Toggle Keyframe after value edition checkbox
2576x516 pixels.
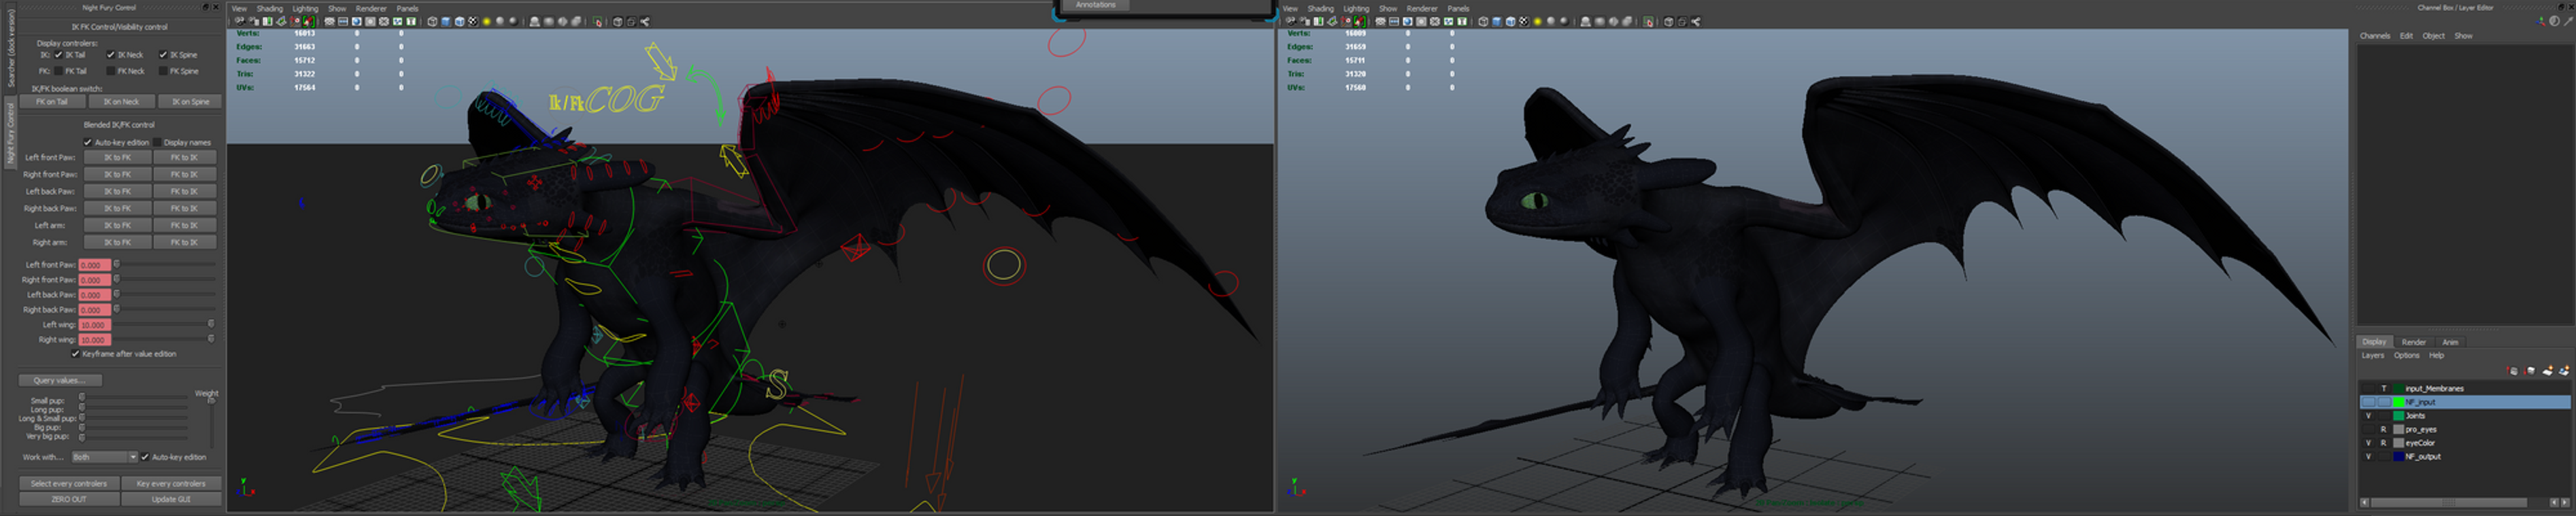pos(76,354)
